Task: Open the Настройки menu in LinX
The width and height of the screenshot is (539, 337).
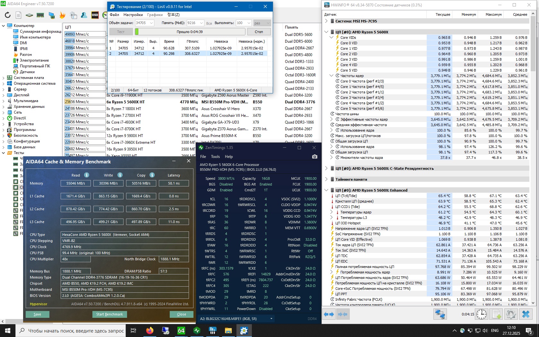Action: point(133,15)
